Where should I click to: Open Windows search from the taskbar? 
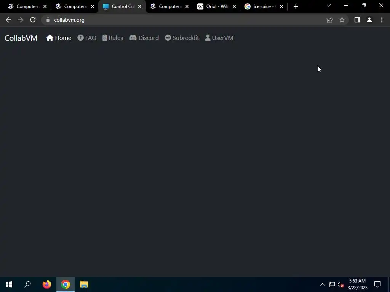click(27, 284)
